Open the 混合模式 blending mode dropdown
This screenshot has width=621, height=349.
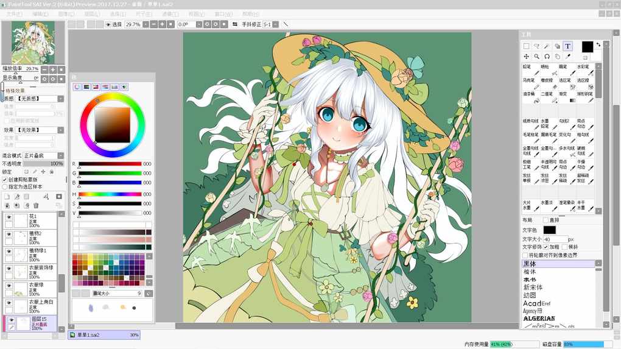click(x=61, y=156)
